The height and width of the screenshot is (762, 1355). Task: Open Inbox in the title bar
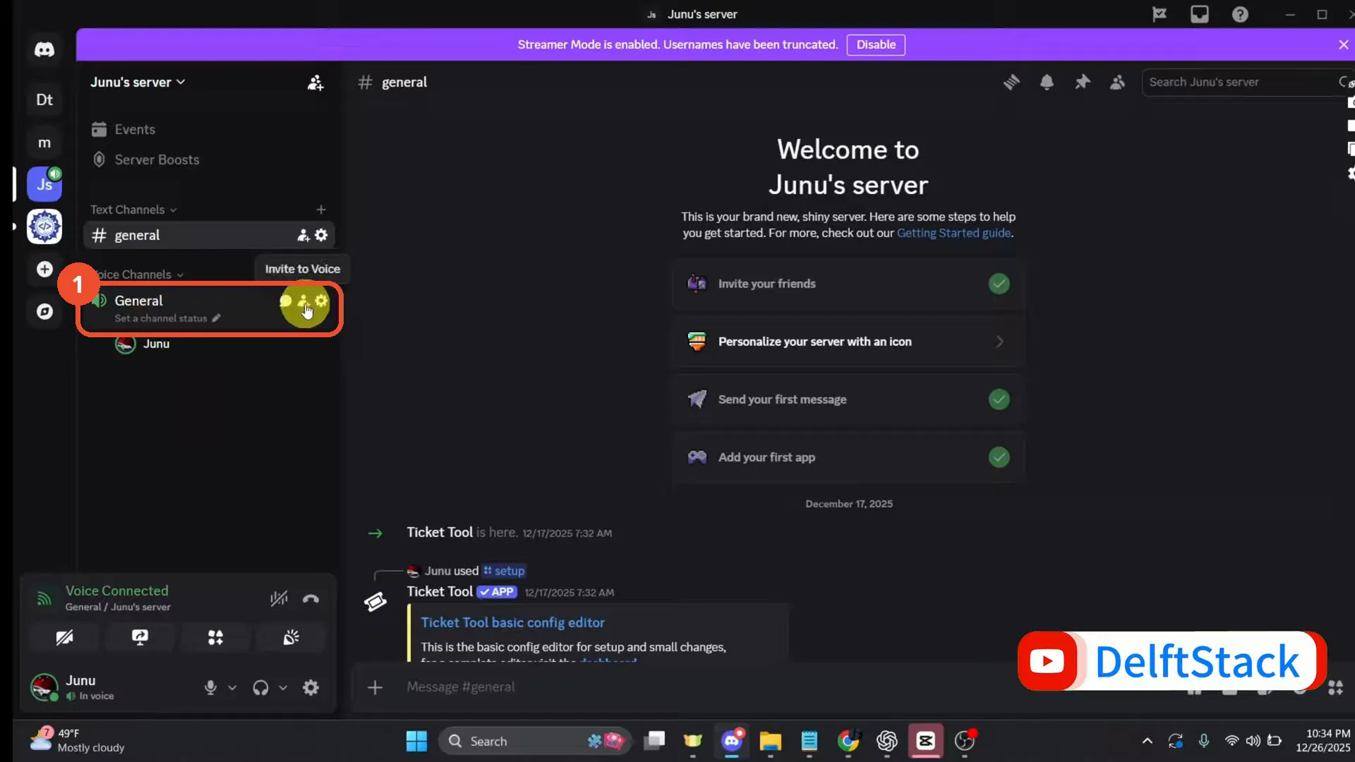[x=1199, y=14]
